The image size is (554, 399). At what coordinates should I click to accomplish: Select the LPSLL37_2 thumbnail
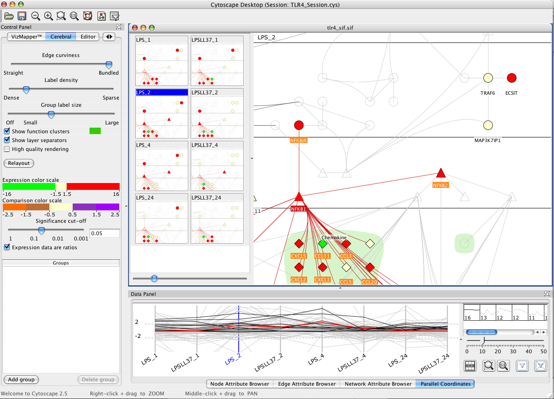point(217,113)
